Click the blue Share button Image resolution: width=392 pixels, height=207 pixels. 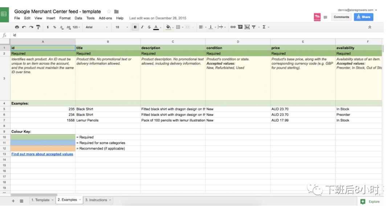pos(363,17)
